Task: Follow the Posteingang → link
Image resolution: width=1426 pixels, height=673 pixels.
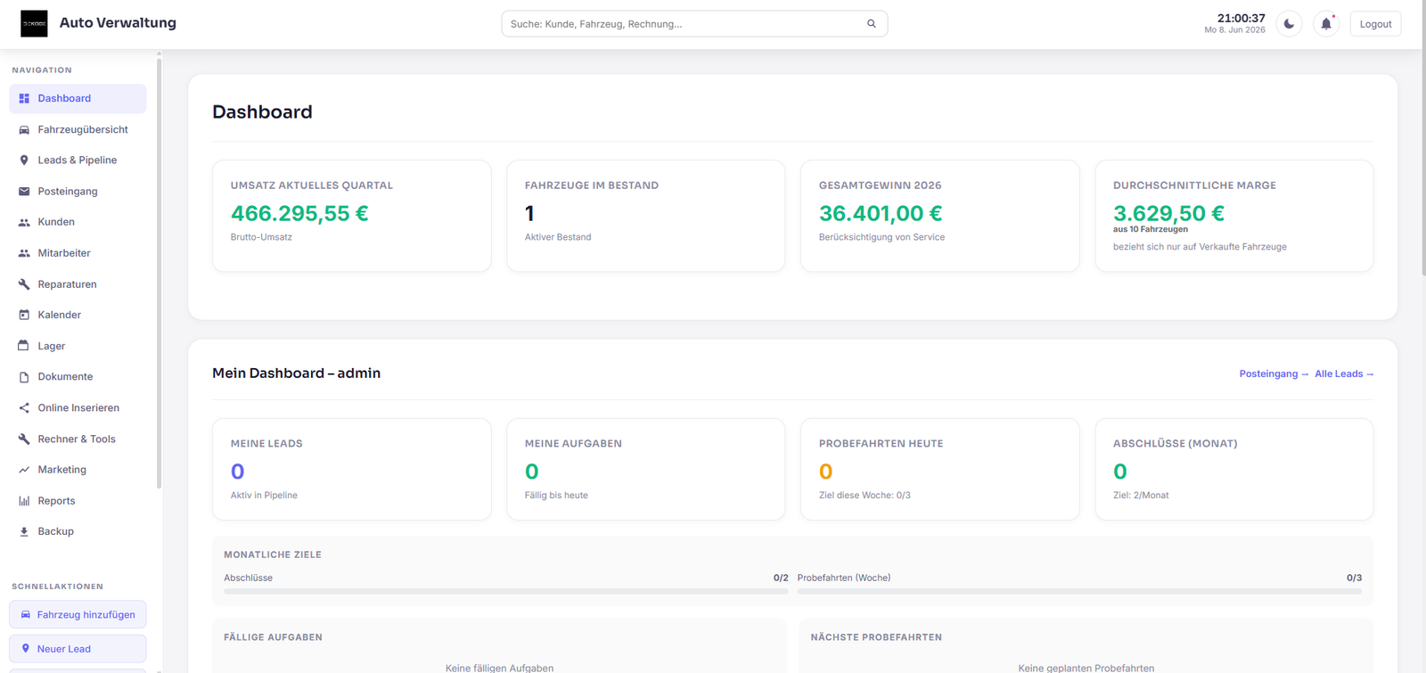Action: coord(1274,374)
